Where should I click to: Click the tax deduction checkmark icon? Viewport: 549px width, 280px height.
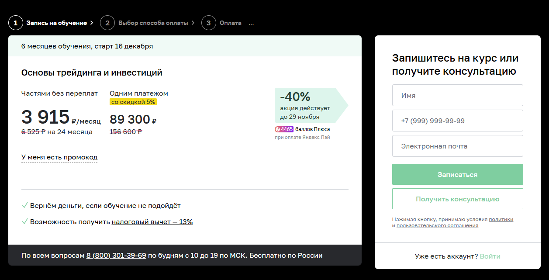[x=25, y=221]
